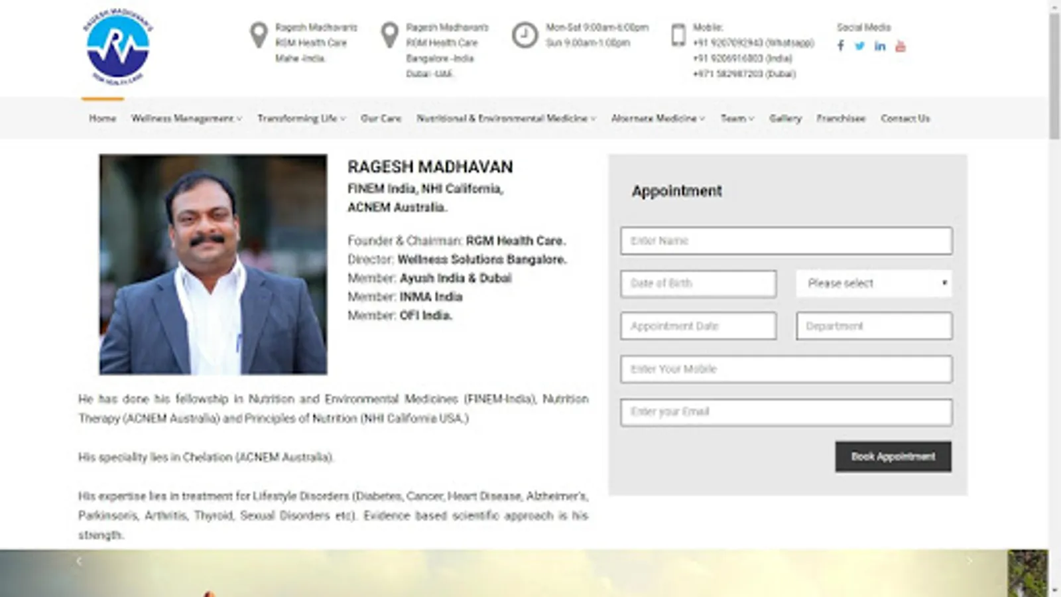Click the Appointment form heading

point(676,191)
